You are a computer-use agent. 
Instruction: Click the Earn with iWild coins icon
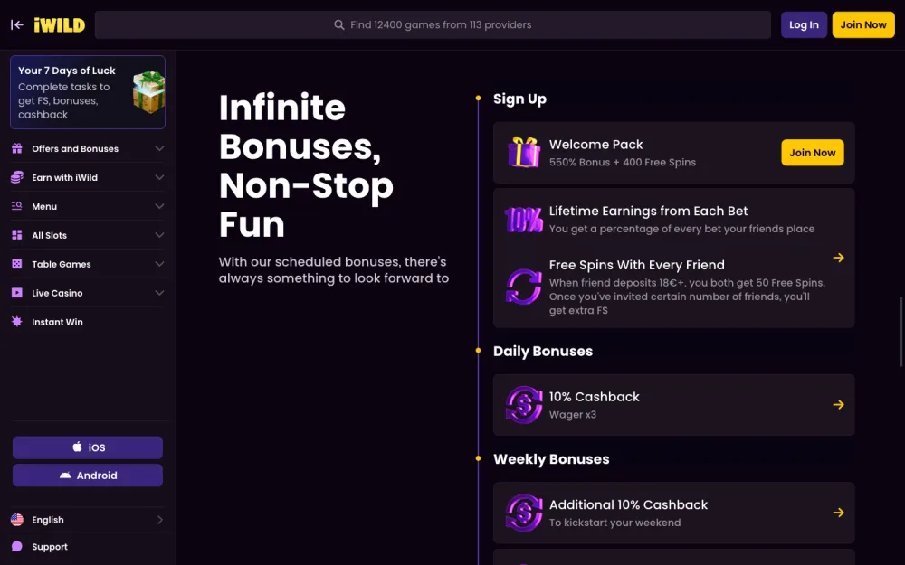click(16, 177)
